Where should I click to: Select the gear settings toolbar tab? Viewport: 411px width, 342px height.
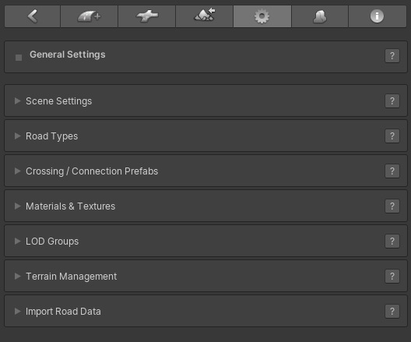point(262,16)
